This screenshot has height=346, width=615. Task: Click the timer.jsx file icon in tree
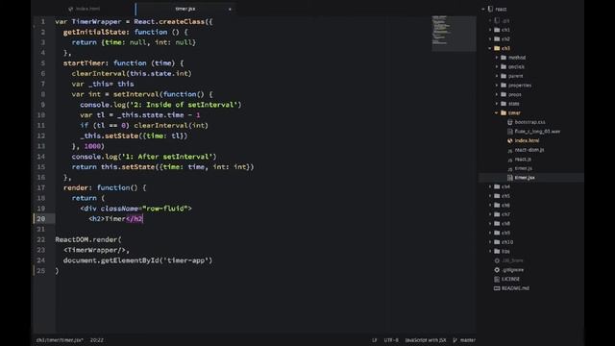click(x=510, y=178)
